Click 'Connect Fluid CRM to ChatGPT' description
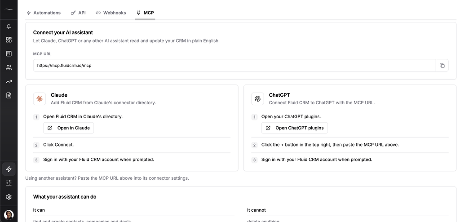 click(x=322, y=103)
